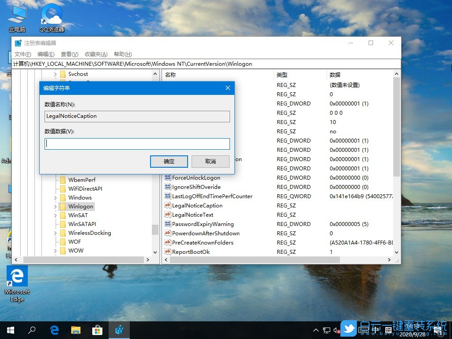Click the string icon beside PreCreateKnownFolders
The image size is (452, 339).
pos(168,242)
